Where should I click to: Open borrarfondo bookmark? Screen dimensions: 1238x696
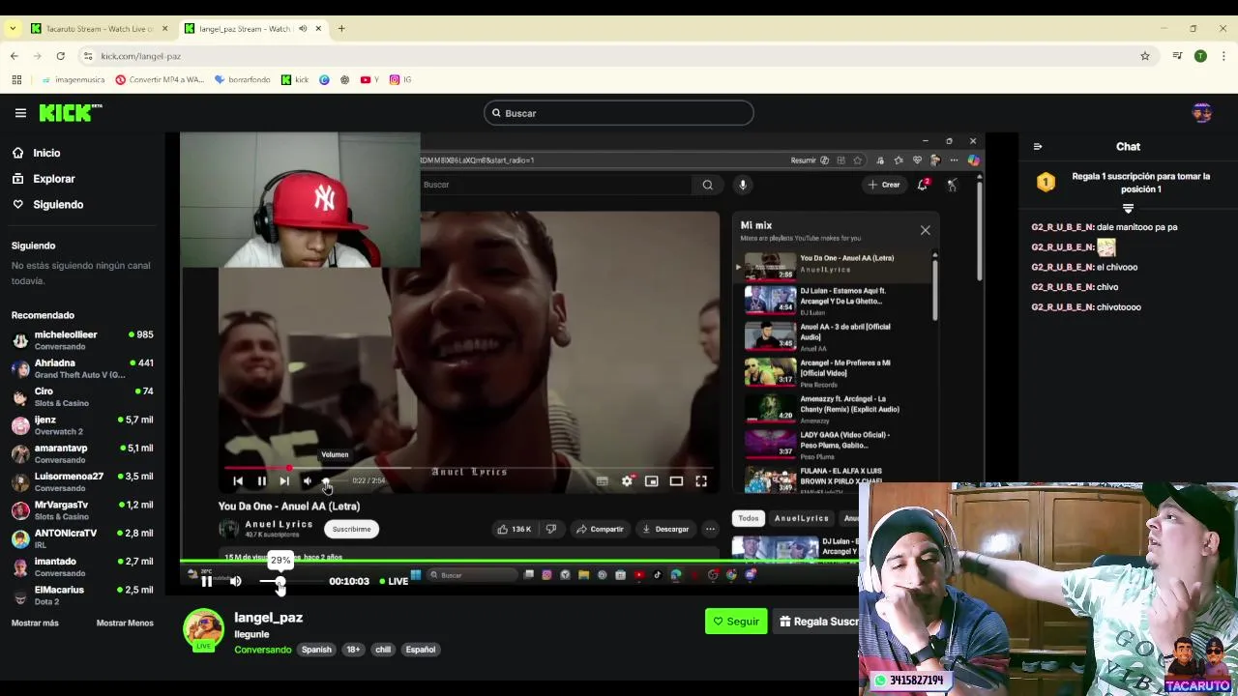pyautogui.click(x=243, y=79)
